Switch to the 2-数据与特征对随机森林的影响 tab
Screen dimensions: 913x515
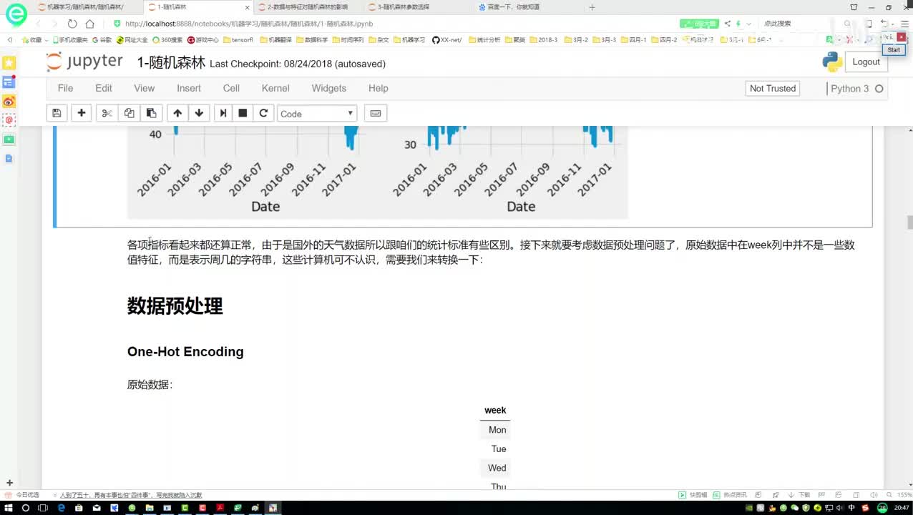(x=309, y=7)
